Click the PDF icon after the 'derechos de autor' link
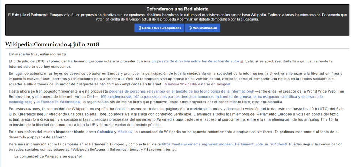353x167 pixels. pyautogui.click(x=241, y=62)
